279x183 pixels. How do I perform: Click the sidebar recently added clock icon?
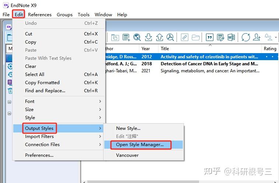(10, 74)
